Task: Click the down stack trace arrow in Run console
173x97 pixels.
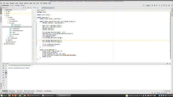Action: pyautogui.click(x=6, y=68)
